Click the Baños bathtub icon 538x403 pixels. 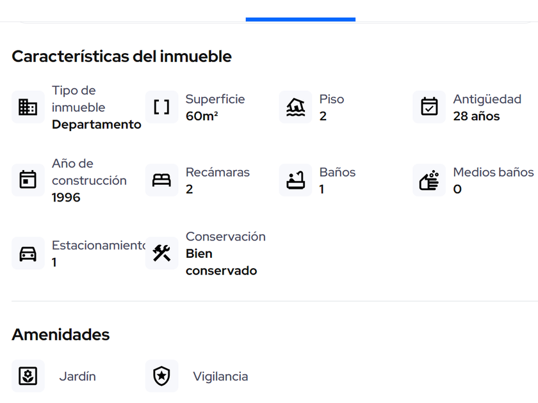(x=296, y=180)
